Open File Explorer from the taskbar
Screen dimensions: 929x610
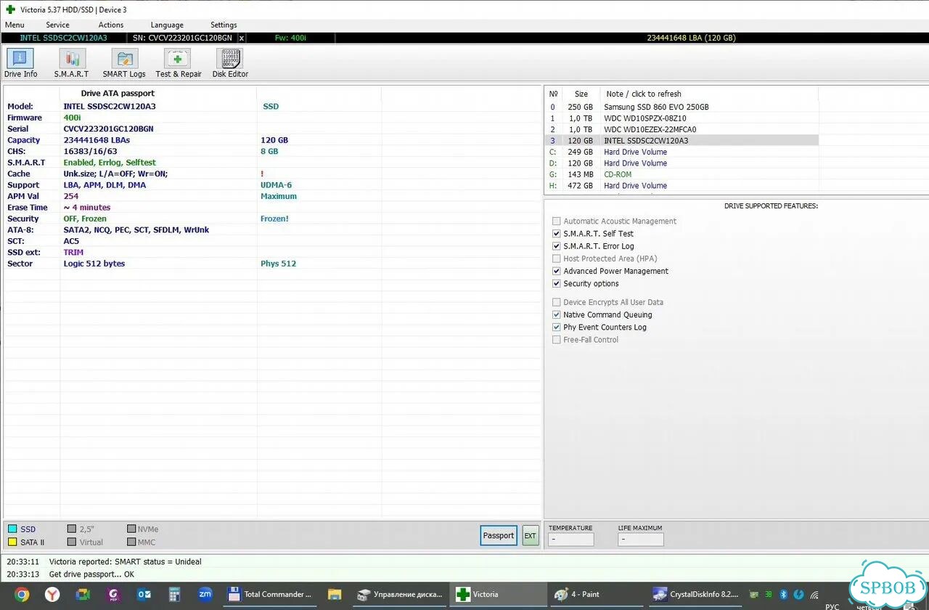[x=334, y=594]
